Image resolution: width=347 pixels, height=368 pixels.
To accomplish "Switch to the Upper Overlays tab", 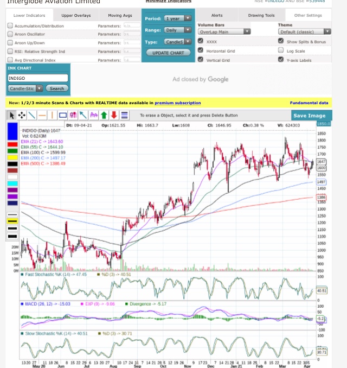I will 75,16.
